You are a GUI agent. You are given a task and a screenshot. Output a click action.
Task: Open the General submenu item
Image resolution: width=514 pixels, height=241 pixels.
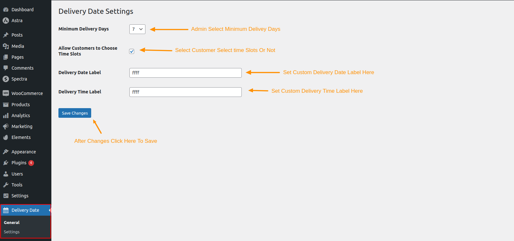click(x=12, y=222)
